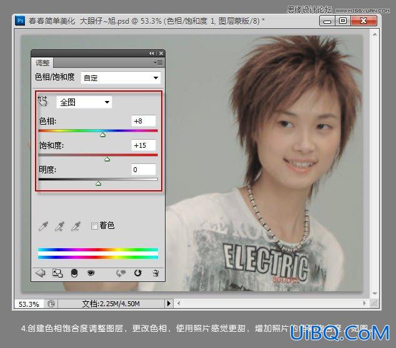
Task: Toggle adjustment layer visibility eye icon
Action: coord(91,273)
